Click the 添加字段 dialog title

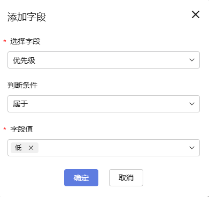tap(27, 17)
